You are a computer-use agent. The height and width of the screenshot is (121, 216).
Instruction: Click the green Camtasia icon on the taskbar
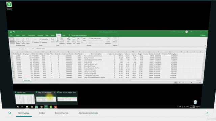(51, 107)
